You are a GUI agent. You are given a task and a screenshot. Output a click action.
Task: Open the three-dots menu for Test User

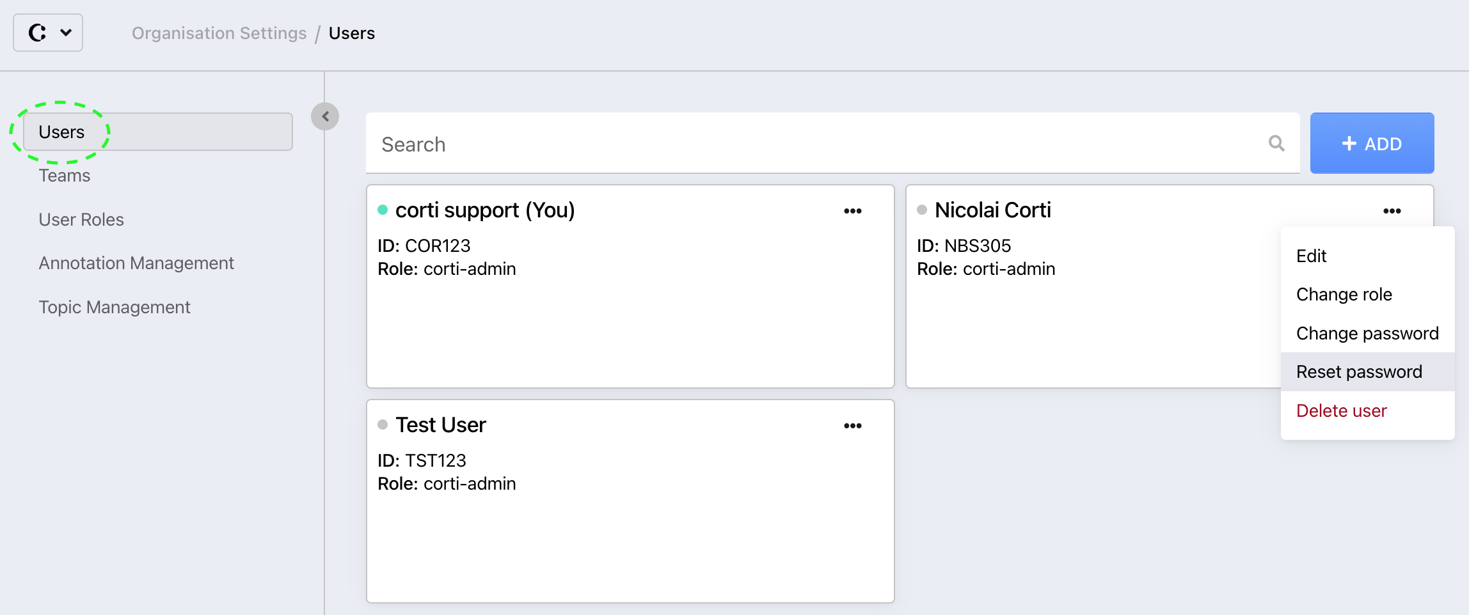click(x=852, y=426)
